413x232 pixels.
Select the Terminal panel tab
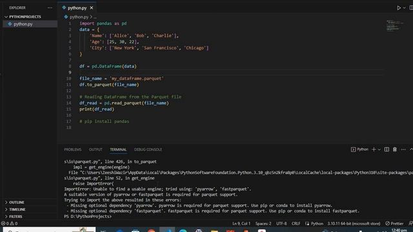point(118,150)
